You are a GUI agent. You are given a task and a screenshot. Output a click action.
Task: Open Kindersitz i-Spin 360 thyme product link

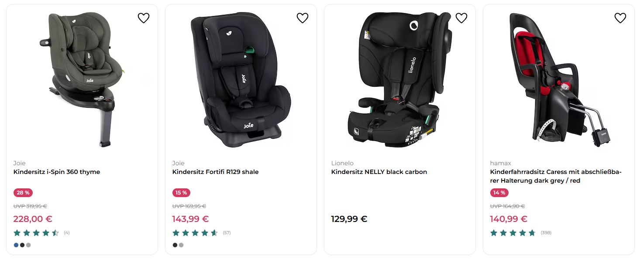point(57,172)
